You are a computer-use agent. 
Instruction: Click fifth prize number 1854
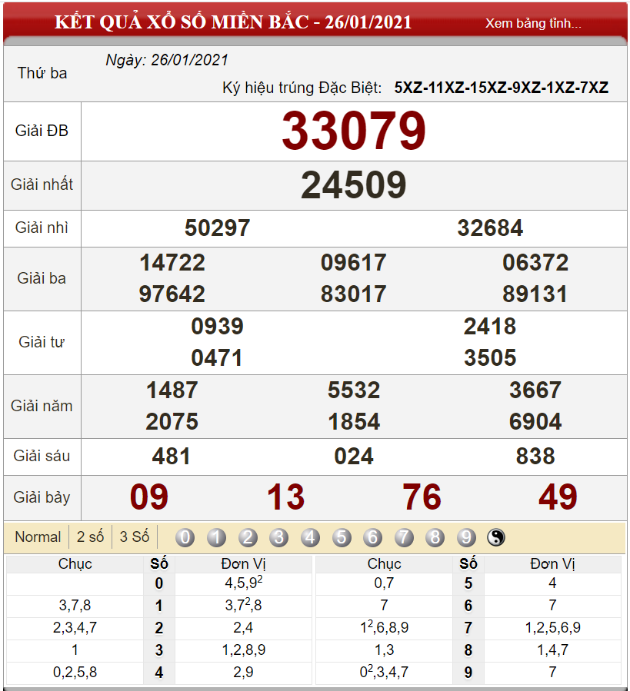click(x=354, y=422)
